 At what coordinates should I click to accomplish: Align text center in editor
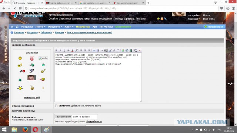pos(85,51)
